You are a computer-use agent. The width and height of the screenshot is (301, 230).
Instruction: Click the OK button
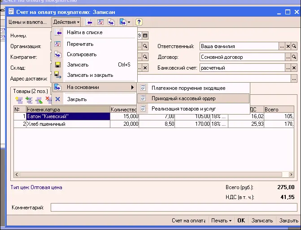point(241,221)
